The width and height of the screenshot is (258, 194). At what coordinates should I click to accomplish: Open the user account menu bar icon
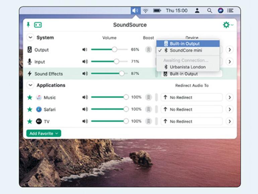pyautogui.click(x=197, y=11)
